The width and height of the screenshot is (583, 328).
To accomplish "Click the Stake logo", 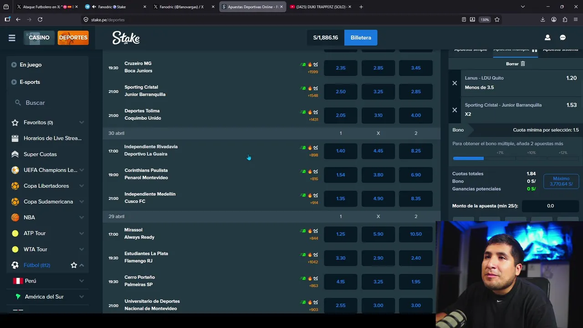I will (126, 38).
